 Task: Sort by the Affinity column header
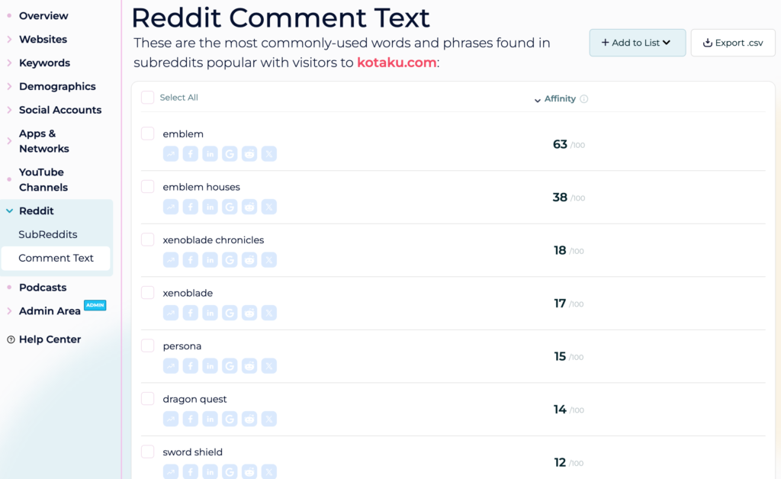(x=559, y=98)
